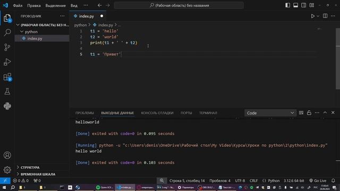This screenshot has height=191, width=340.
Task: Customize layout icon in title bar
Action: click(x=312, y=5)
